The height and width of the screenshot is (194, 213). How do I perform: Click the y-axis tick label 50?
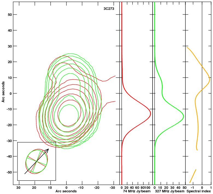(x=10, y=15)
